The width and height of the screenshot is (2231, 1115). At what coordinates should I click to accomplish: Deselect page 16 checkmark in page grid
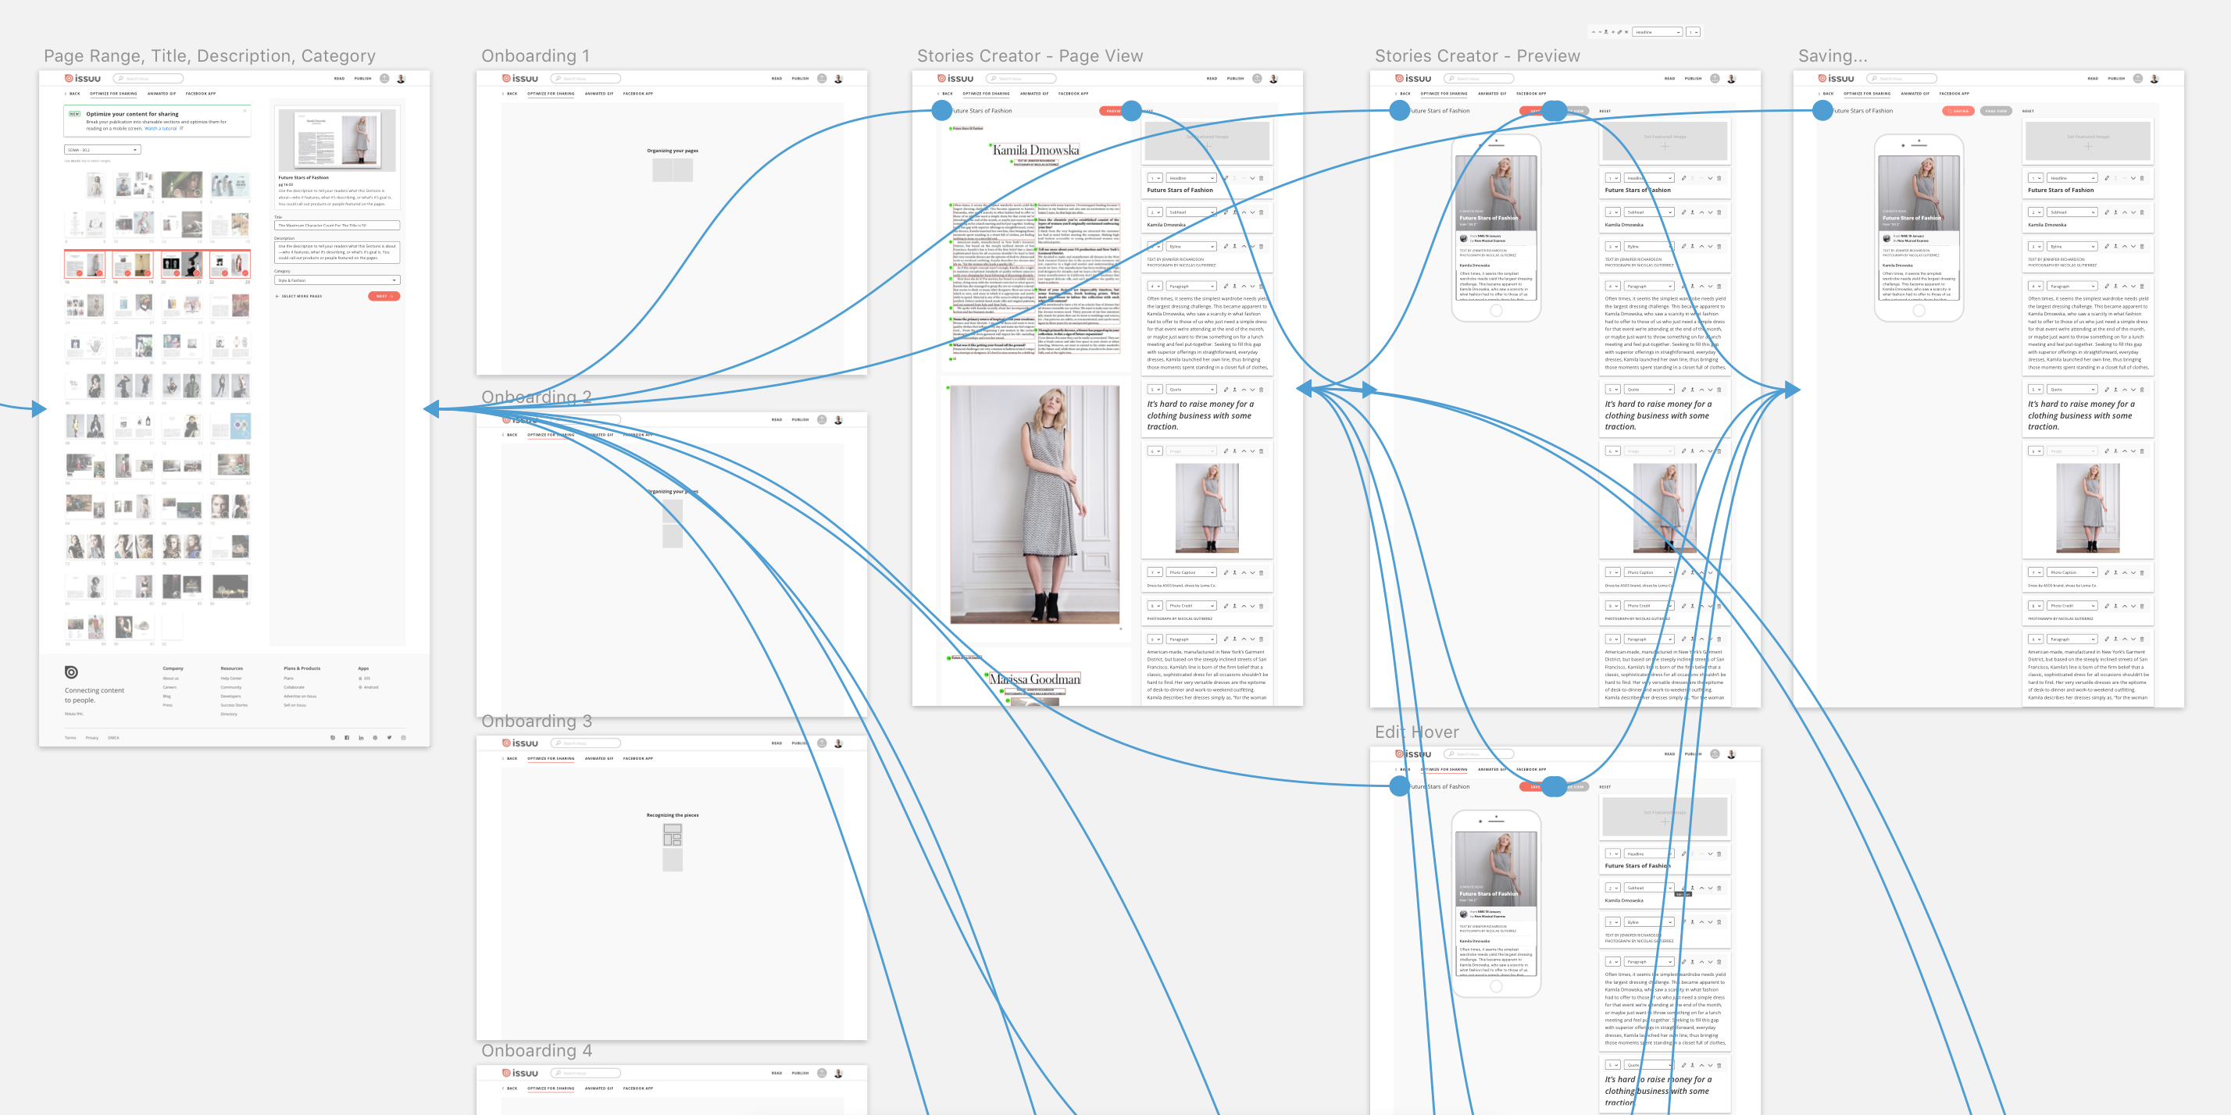pos(80,273)
